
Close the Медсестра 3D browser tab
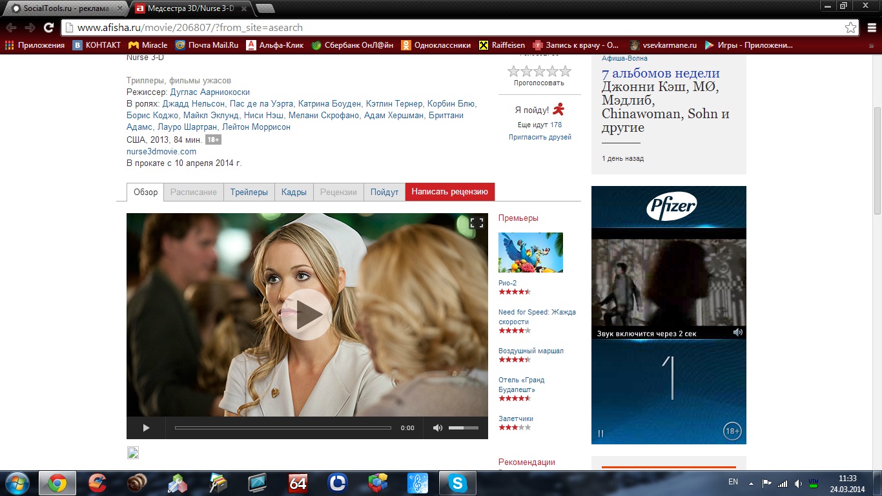(x=243, y=8)
